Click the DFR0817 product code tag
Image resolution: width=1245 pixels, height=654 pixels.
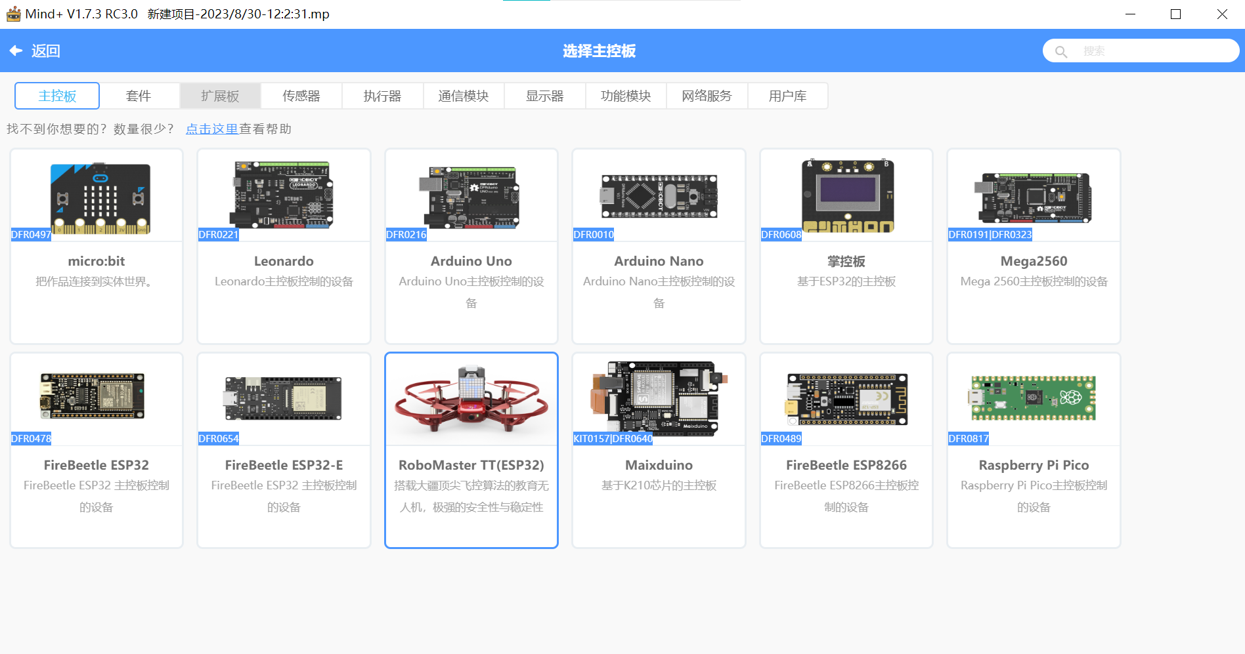pyautogui.click(x=969, y=439)
